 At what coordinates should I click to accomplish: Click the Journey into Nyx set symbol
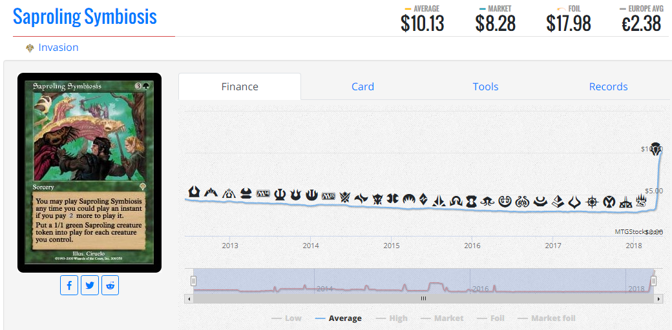coord(311,195)
